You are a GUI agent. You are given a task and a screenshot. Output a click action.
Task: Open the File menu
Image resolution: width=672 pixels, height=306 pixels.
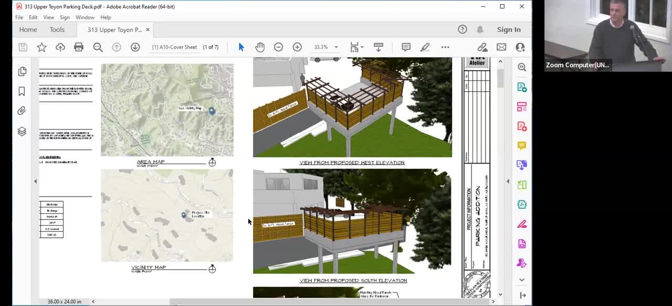[19, 17]
